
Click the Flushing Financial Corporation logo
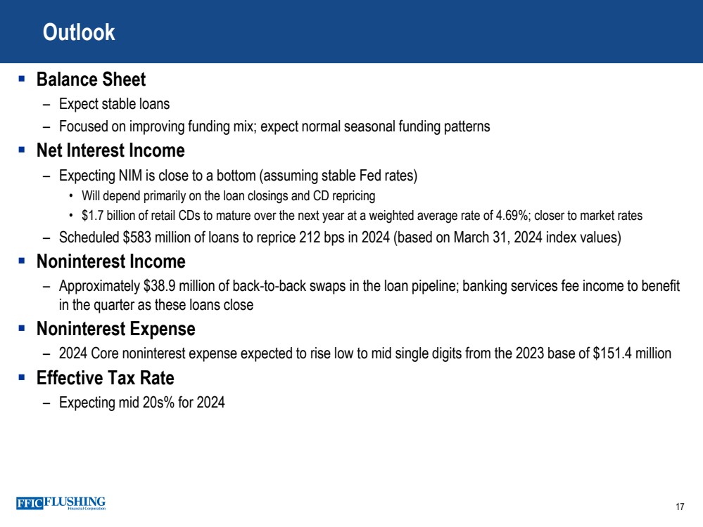61,503
